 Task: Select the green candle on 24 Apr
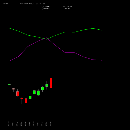pos(34,92)
